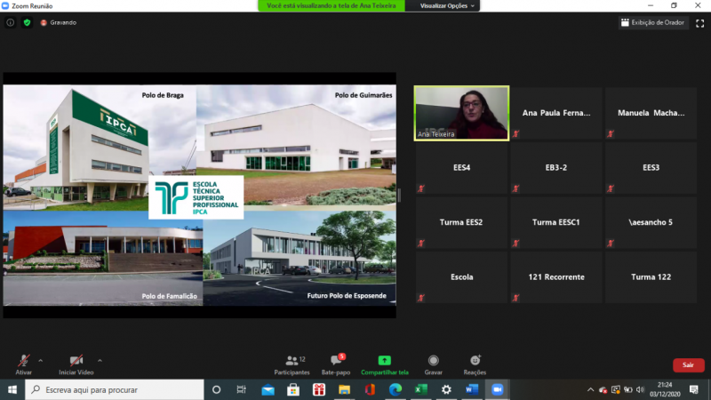Image resolution: width=711 pixels, height=400 pixels.
Task: Open the Visualizar Opções dropdown
Action: coord(447,6)
